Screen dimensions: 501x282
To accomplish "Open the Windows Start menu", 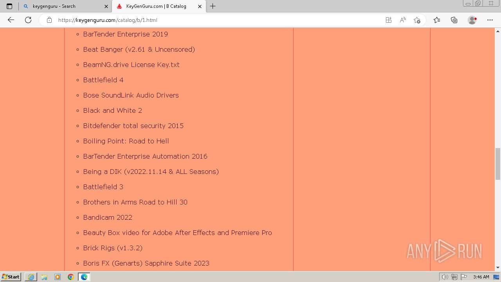I will (x=11, y=277).
